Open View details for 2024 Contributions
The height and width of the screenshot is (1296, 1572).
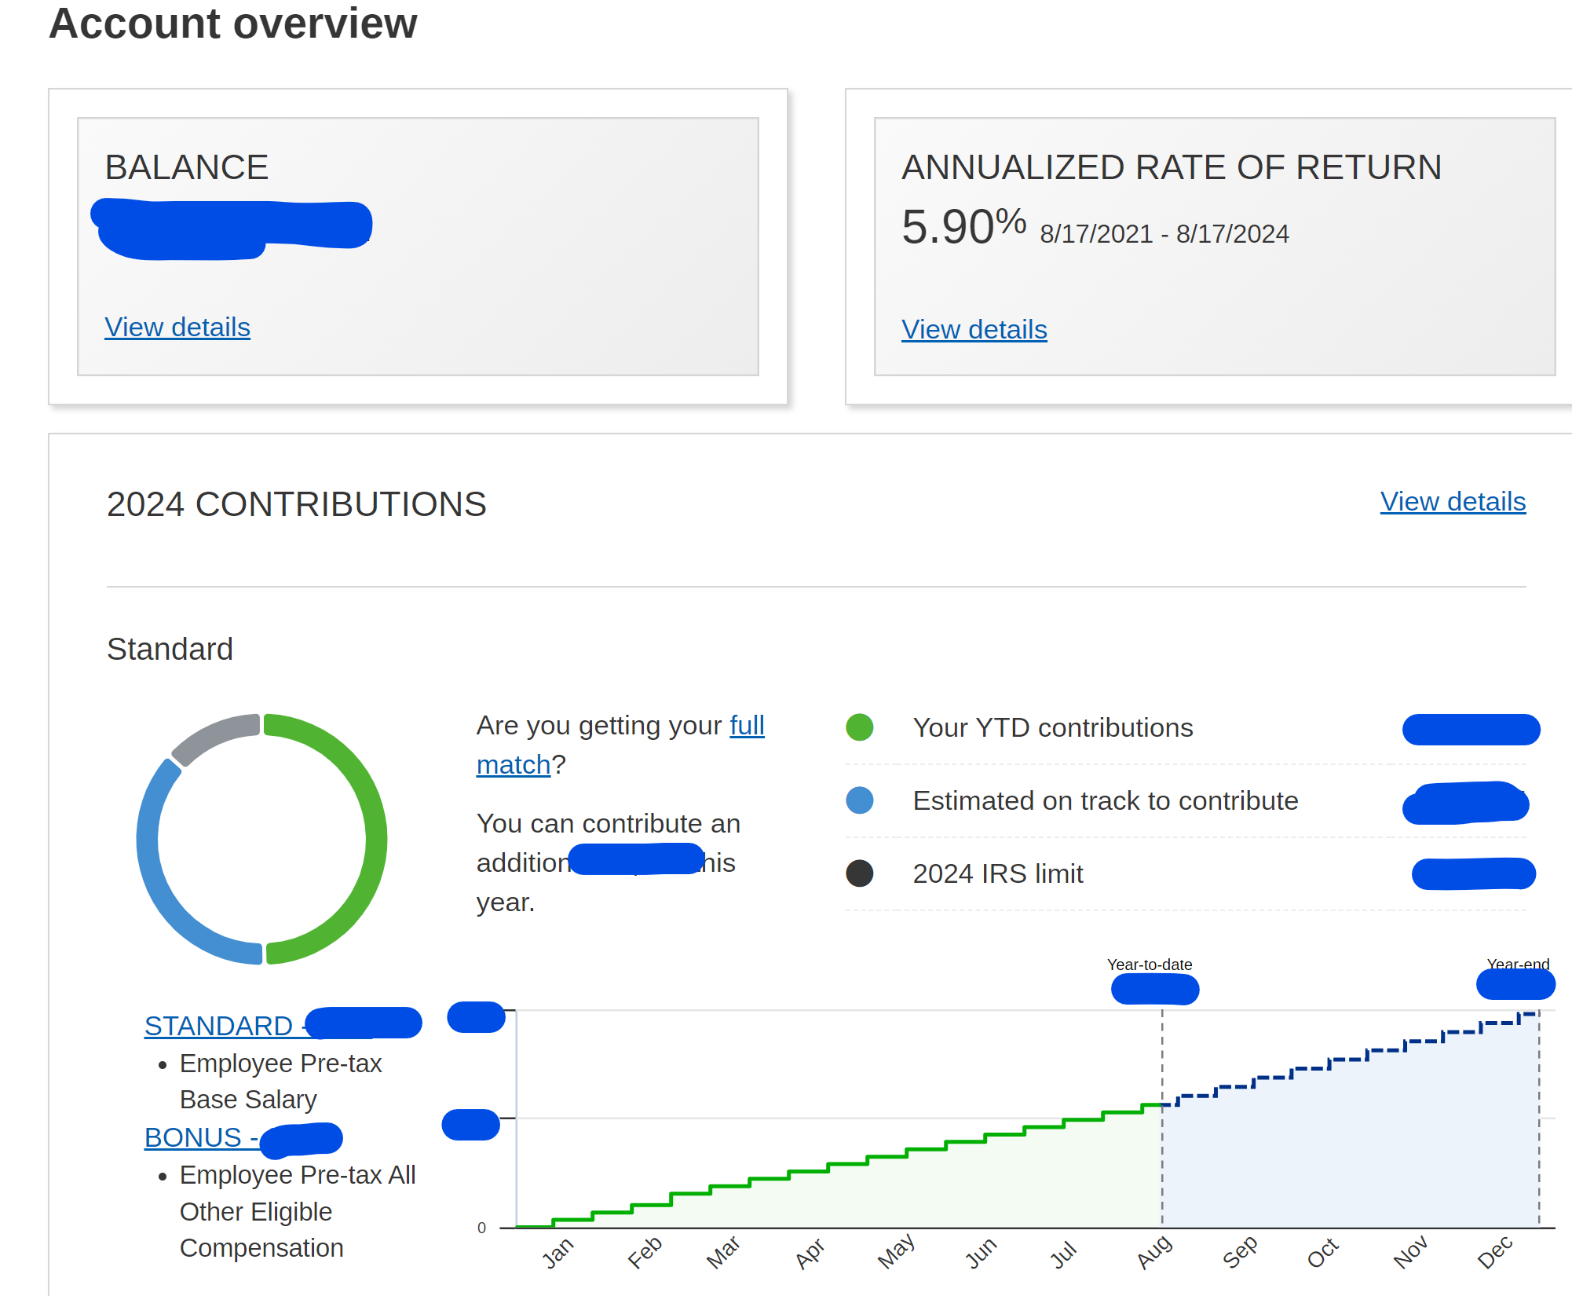1452,501
